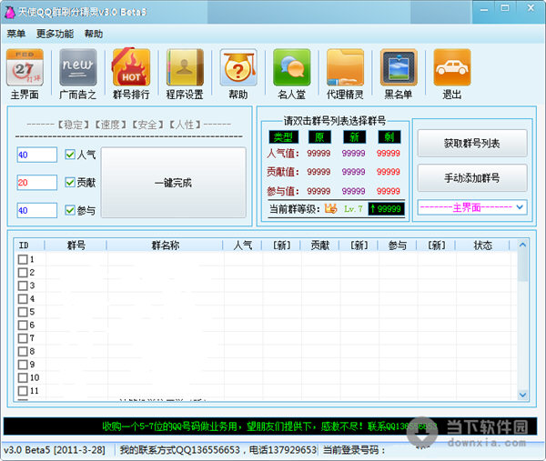This screenshot has width=546, height=461.
Task: Minimize the application window
Action: (x=484, y=10)
